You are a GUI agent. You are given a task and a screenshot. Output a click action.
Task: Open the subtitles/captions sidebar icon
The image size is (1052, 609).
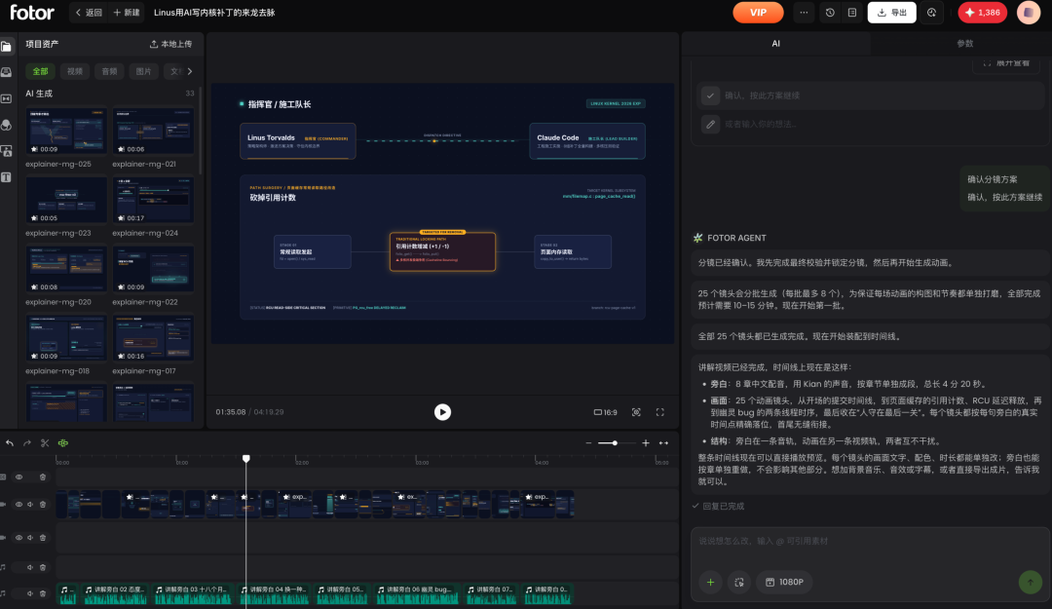[x=6, y=151]
